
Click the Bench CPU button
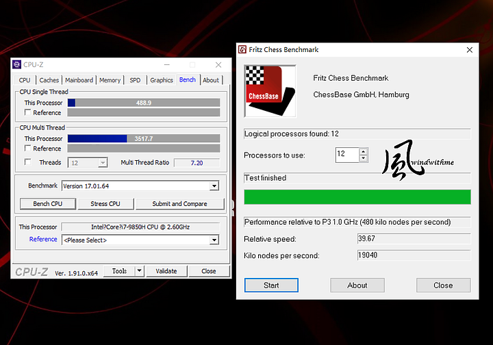point(48,203)
